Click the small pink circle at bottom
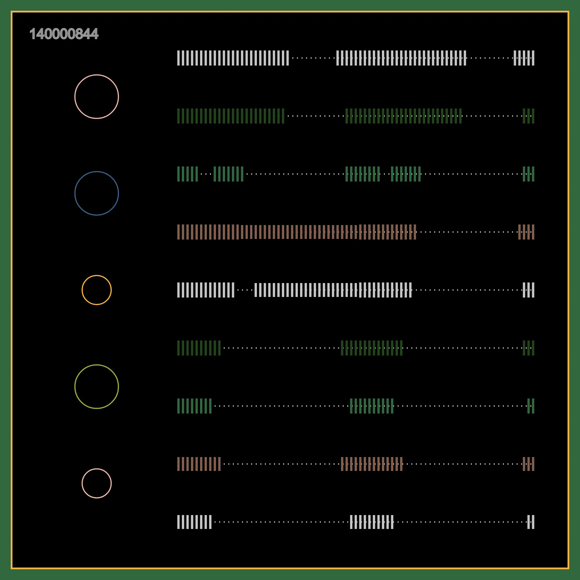Screen dimensions: 580x580 point(97,483)
